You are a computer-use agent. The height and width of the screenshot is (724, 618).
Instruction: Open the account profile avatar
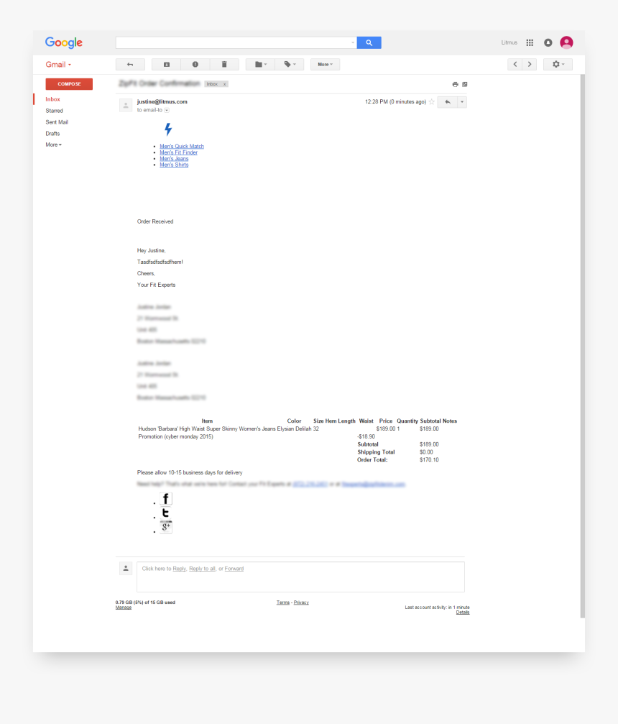point(566,42)
